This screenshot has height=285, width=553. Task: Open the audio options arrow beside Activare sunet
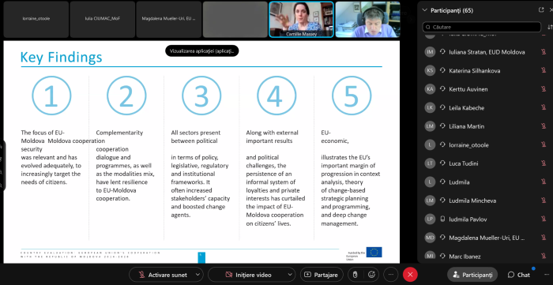pos(197,275)
